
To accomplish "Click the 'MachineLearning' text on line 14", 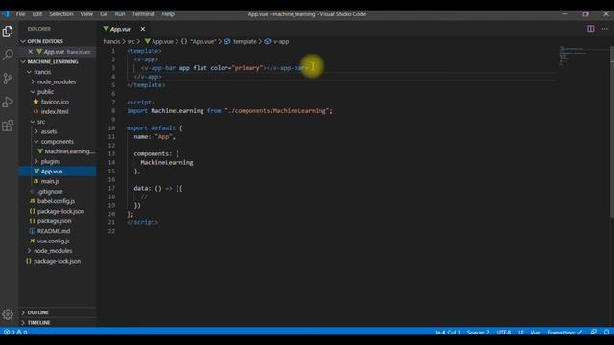I will (167, 162).
